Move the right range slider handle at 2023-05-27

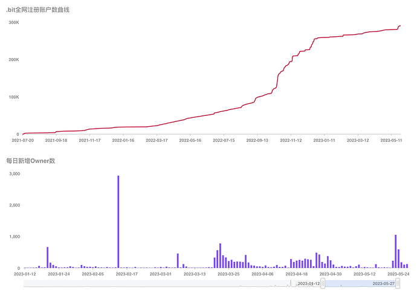[398, 283]
